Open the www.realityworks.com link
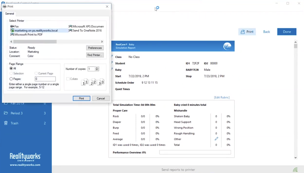 [25, 165]
